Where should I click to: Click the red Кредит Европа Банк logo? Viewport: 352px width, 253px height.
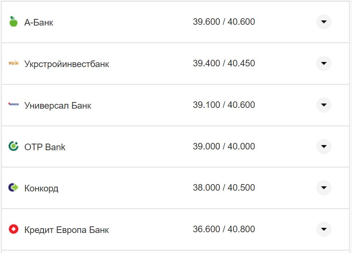click(14, 229)
